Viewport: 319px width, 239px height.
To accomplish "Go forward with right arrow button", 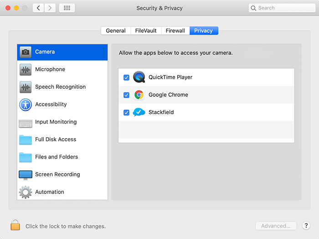I will [x=50, y=8].
